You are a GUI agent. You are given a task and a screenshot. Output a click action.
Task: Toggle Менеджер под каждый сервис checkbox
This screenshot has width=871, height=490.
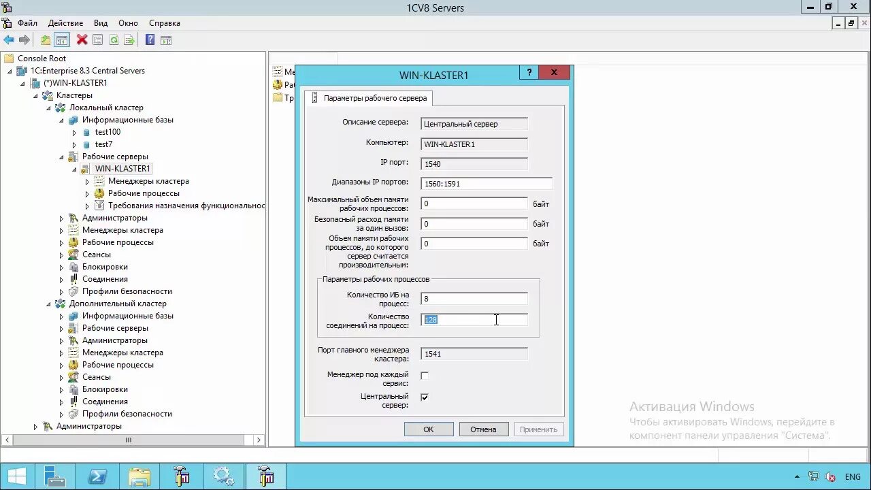point(425,376)
